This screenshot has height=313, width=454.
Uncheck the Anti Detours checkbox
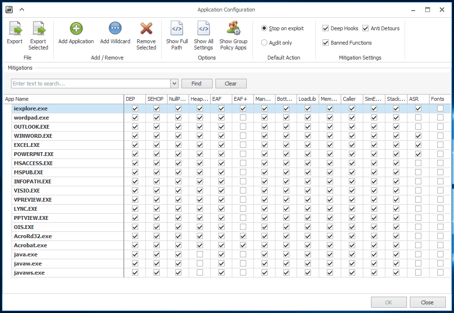point(366,28)
